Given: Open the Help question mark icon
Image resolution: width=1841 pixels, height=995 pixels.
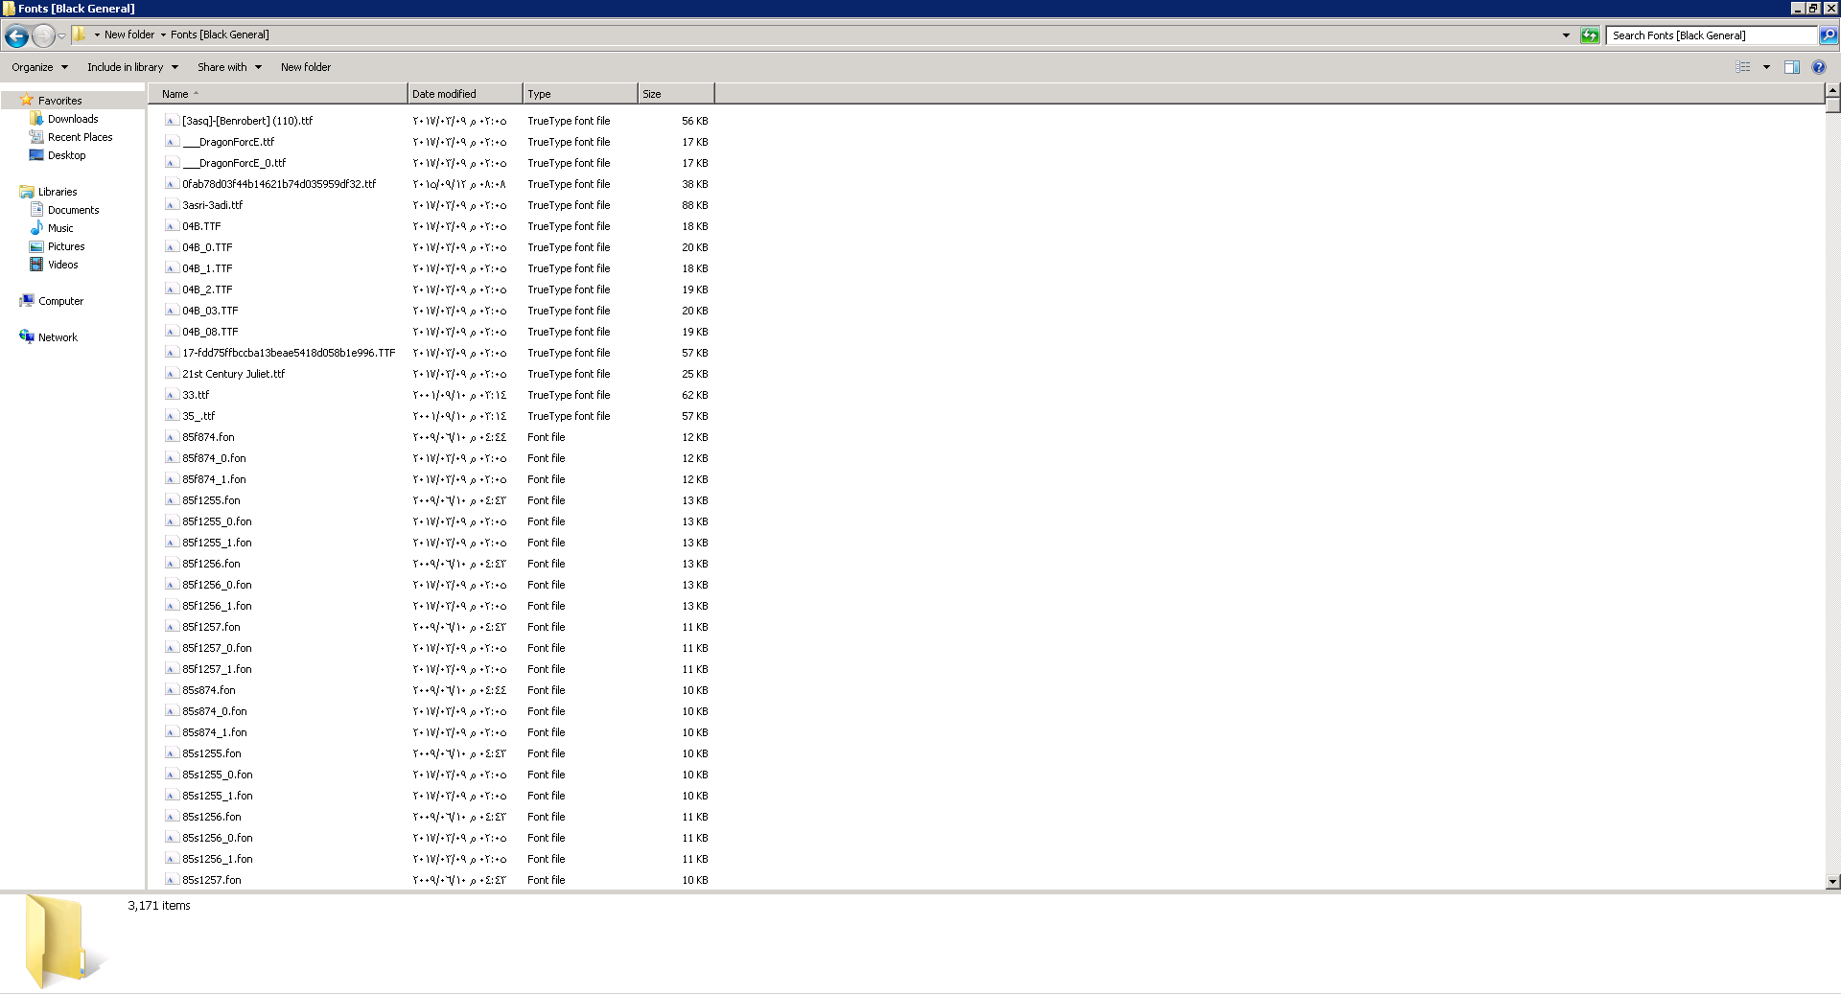Looking at the screenshot, I should pyautogui.click(x=1819, y=67).
